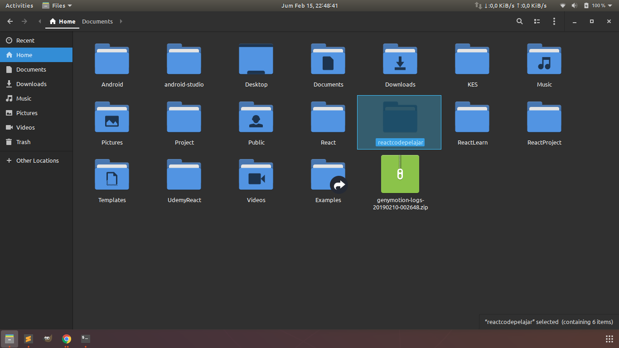This screenshot has width=619, height=348.
Task: Open Pictures in the sidebar
Action: point(36,113)
